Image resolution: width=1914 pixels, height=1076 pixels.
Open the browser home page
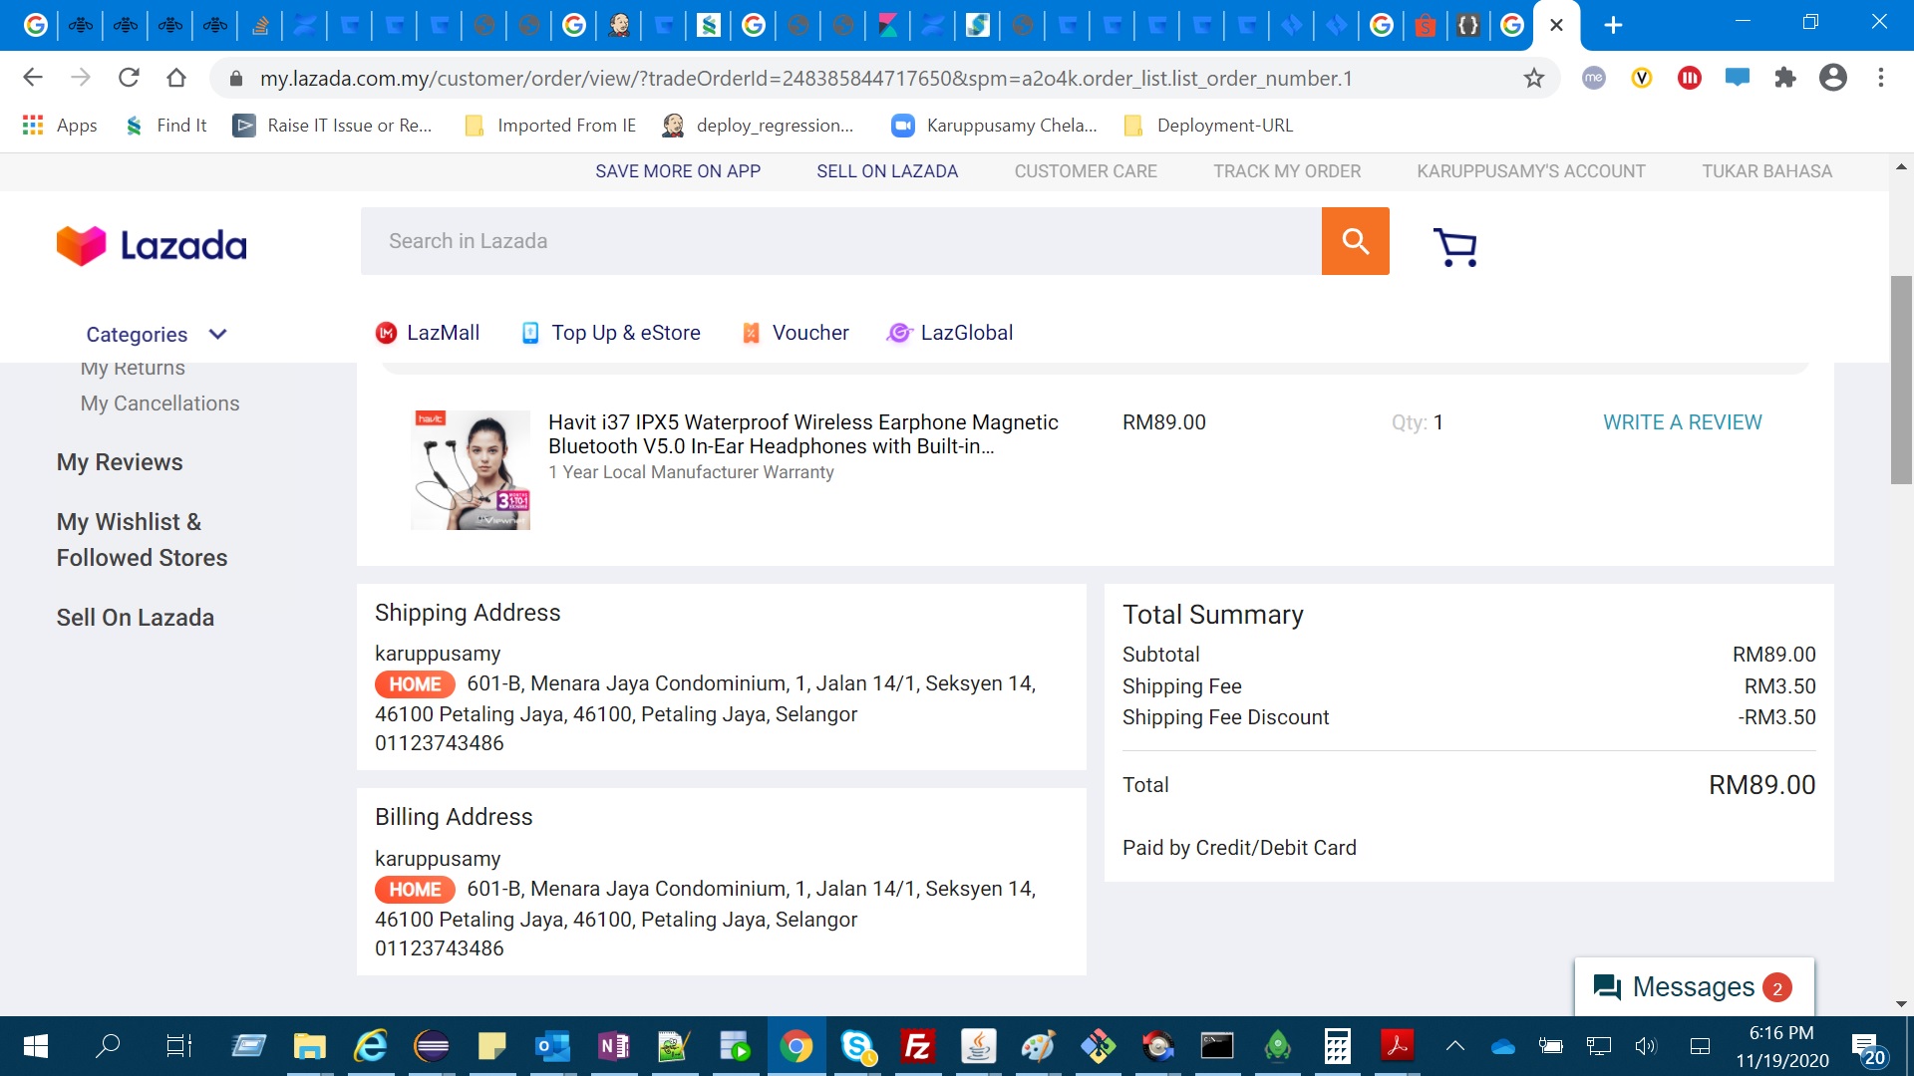[176, 78]
